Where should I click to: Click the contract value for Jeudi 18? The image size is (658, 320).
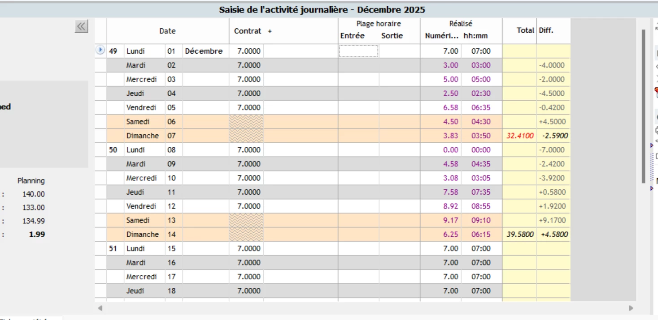pyautogui.click(x=248, y=291)
